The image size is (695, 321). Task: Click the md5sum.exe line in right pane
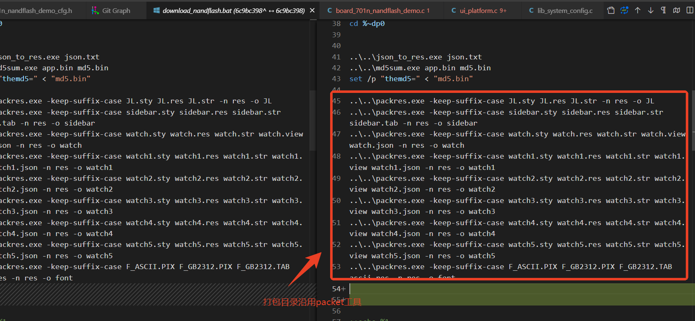point(420,68)
